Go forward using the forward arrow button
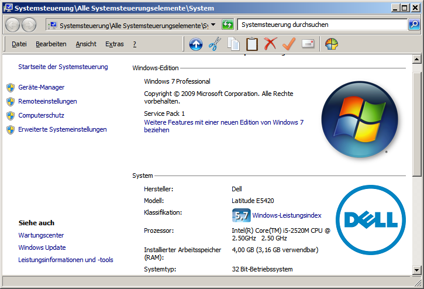 pos(29,25)
